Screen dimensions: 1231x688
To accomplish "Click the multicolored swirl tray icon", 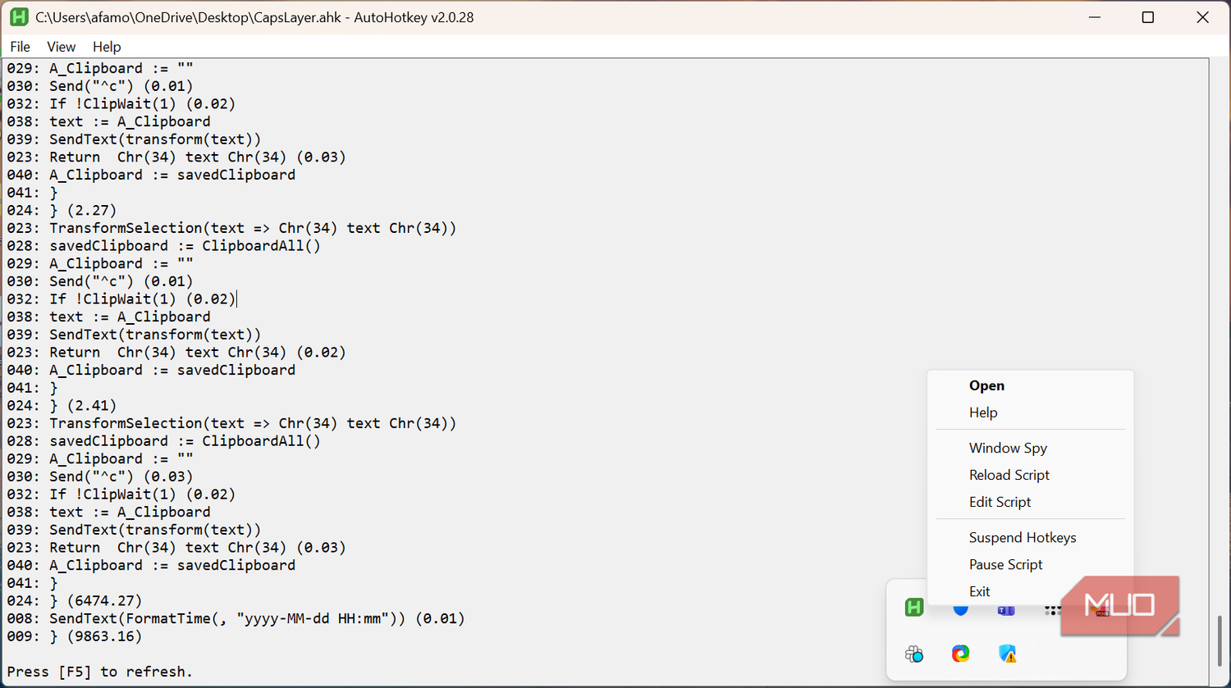I will (x=961, y=654).
